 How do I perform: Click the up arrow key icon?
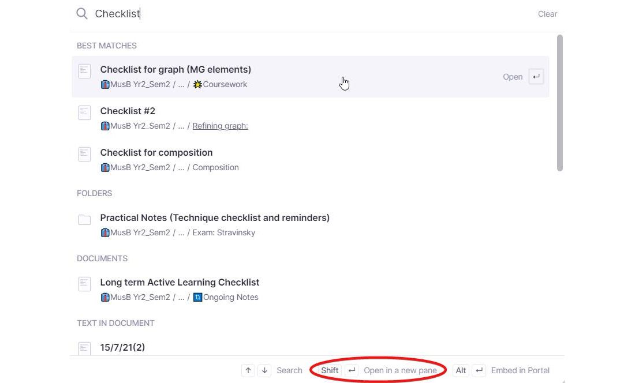[x=248, y=370]
